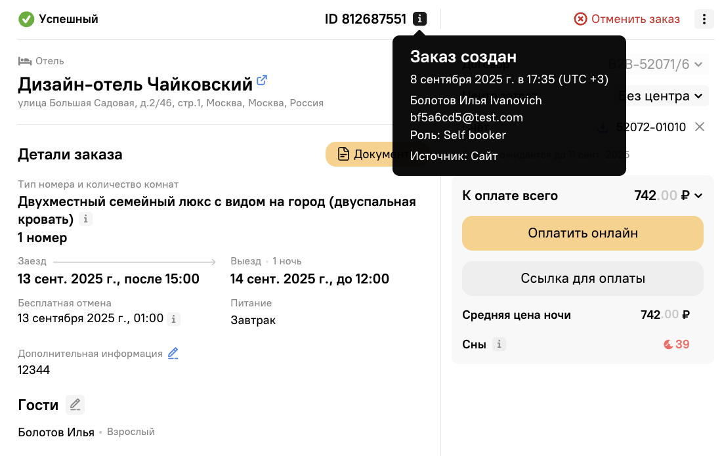
Task: Click Источник: Сайт line in tooltip
Action: [x=454, y=156]
